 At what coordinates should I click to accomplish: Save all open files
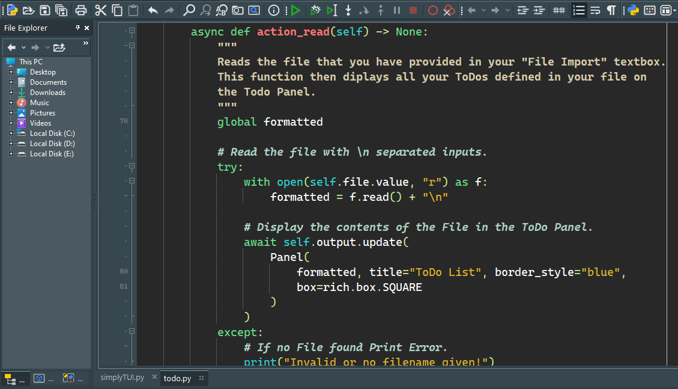tap(62, 10)
